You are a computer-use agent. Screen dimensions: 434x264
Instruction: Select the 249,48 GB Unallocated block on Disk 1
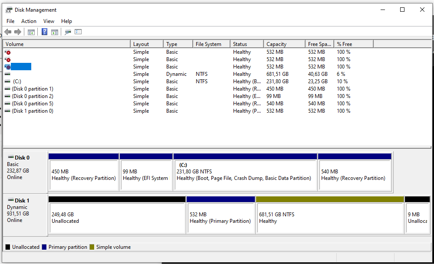pyautogui.click(x=117, y=215)
